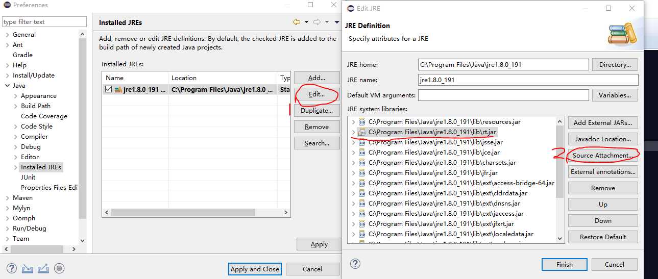Click the Duplicate... button
This screenshot has width=658, height=279.
[x=316, y=111]
